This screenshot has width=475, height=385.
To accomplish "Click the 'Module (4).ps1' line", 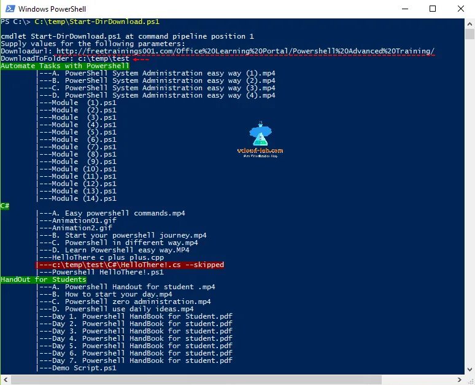I will click(84, 125).
